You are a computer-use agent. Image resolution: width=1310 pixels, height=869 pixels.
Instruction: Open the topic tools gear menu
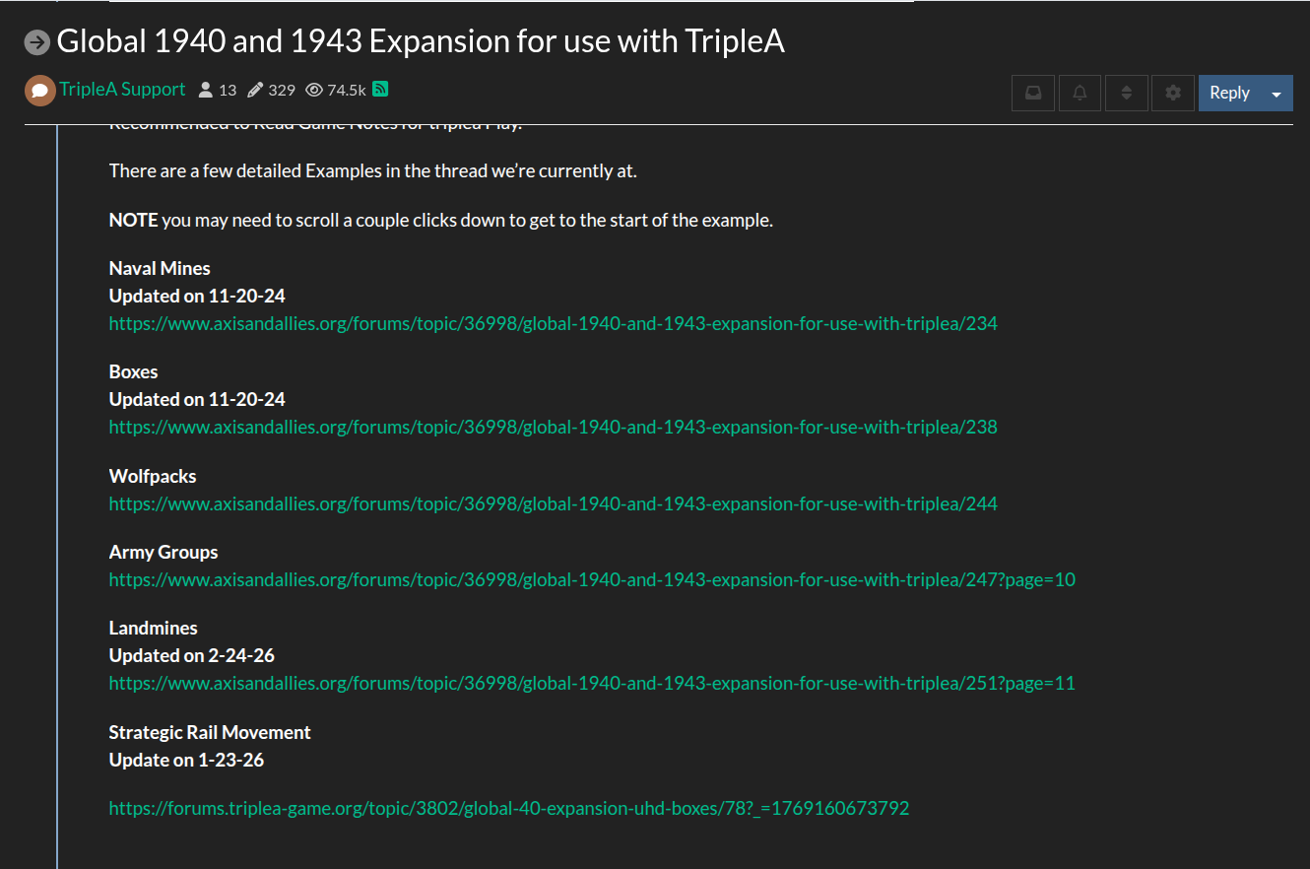pos(1173,93)
